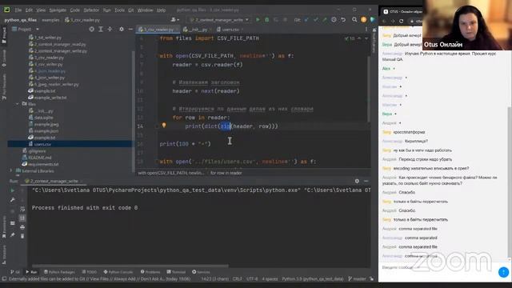512x288 pixels.
Task: Click the Git push arrow icon
Action: coord(324,20)
